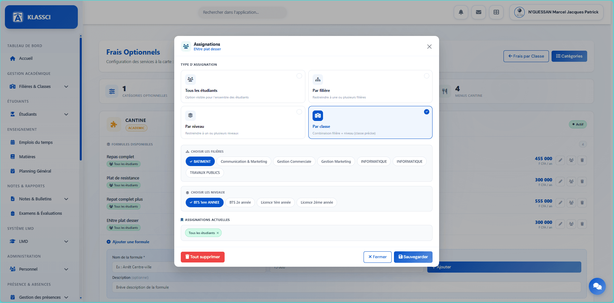This screenshot has height=303, width=614.
Task: Click the edit pencil for Repas complet
Action: pos(560,160)
